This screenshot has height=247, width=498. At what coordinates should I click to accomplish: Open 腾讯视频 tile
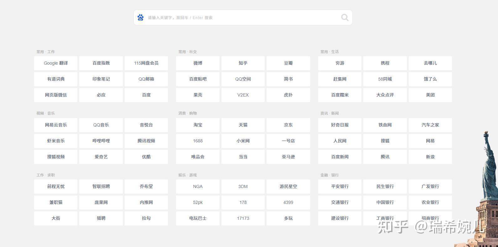click(146, 141)
